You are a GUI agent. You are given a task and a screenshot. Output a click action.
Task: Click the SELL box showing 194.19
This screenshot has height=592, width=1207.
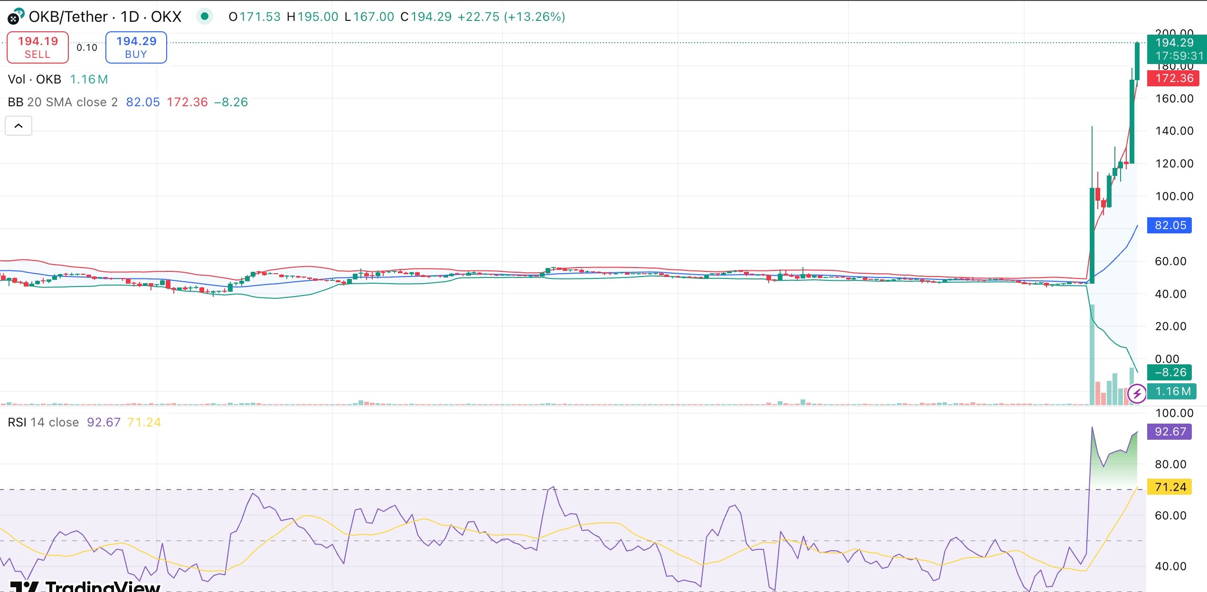pos(38,47)
